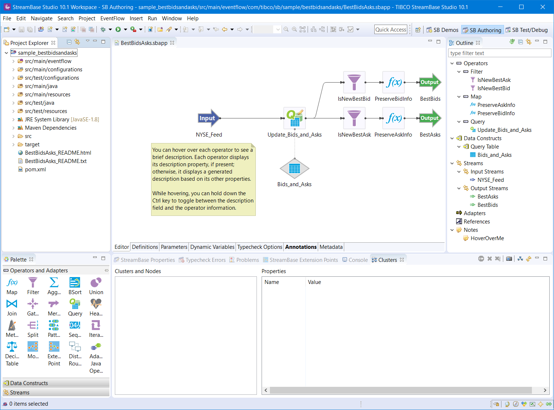Switch to the SB Test/Debug perspective

pos(526,30)
